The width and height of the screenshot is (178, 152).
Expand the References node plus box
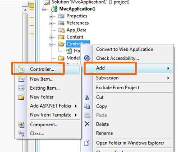51,23
